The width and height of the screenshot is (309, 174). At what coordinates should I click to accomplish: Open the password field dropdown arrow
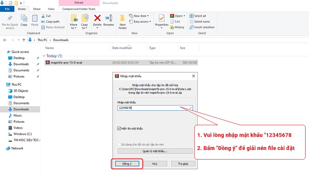click(190, 108)
